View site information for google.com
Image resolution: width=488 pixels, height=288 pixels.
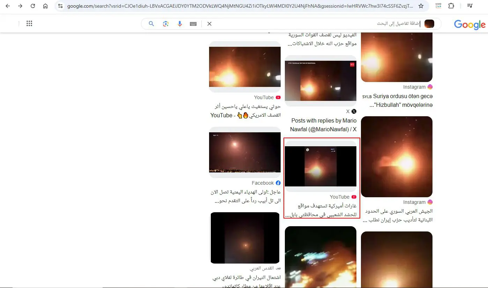click(60, 6)
